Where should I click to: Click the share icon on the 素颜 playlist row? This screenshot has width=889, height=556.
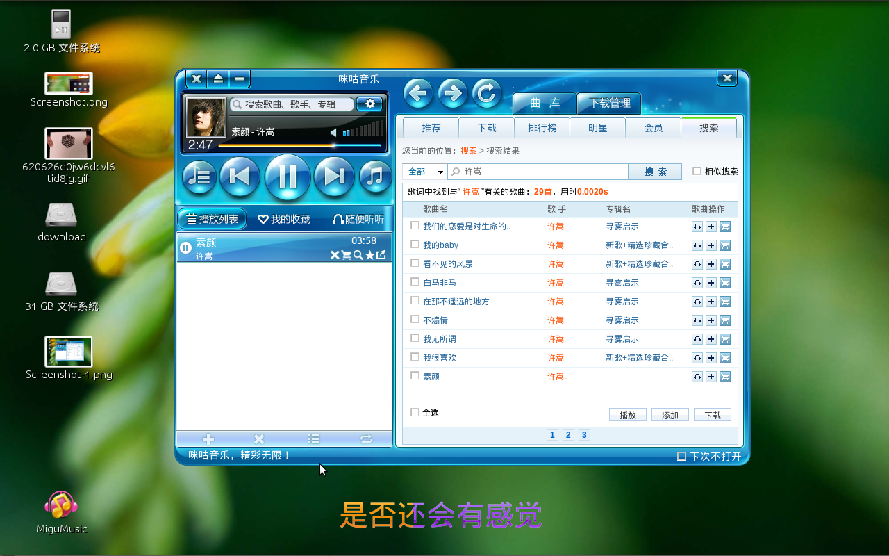pos(381,255)
